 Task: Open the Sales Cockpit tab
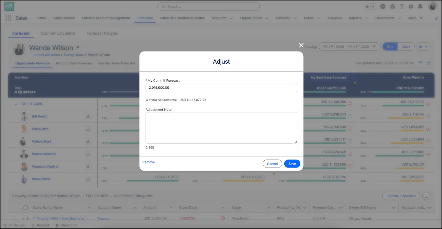coord(64,18)
